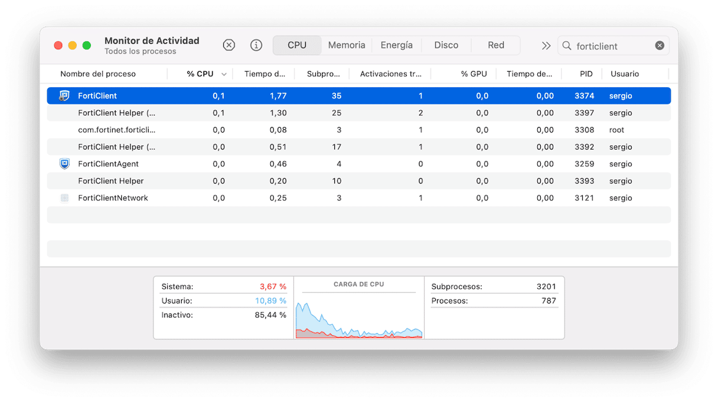Sort by Usuario column header
The image size is (718, 402).
click(x=625, y=74)
